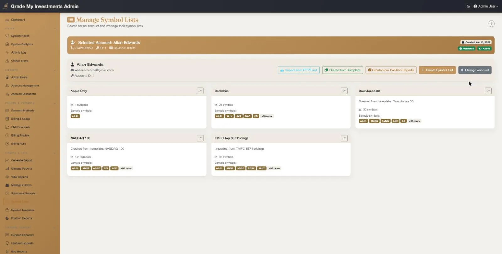Click the Account Management people icon
Image resolution: width=502 pixels, height=254 pixels.
click(7, 86)
